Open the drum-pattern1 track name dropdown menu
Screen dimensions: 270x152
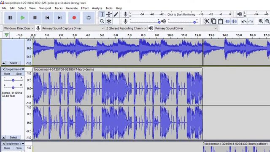pos(15,144)
